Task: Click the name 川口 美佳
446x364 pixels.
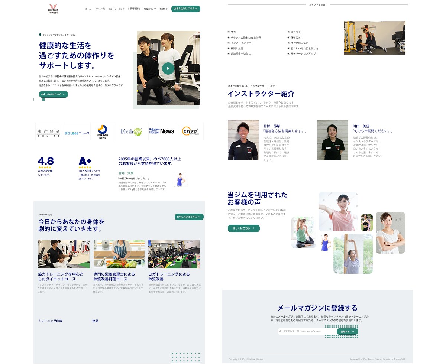Action: (361, 126)
